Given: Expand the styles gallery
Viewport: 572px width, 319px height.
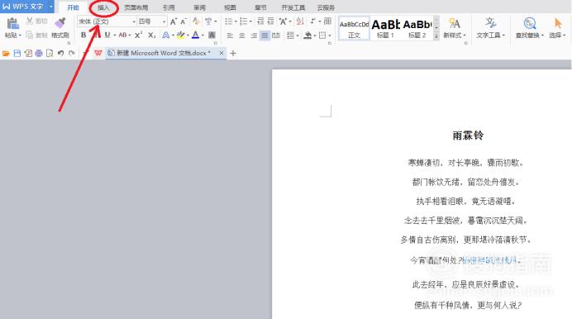Looking at the screenshot, I should [x=436, y=36].
